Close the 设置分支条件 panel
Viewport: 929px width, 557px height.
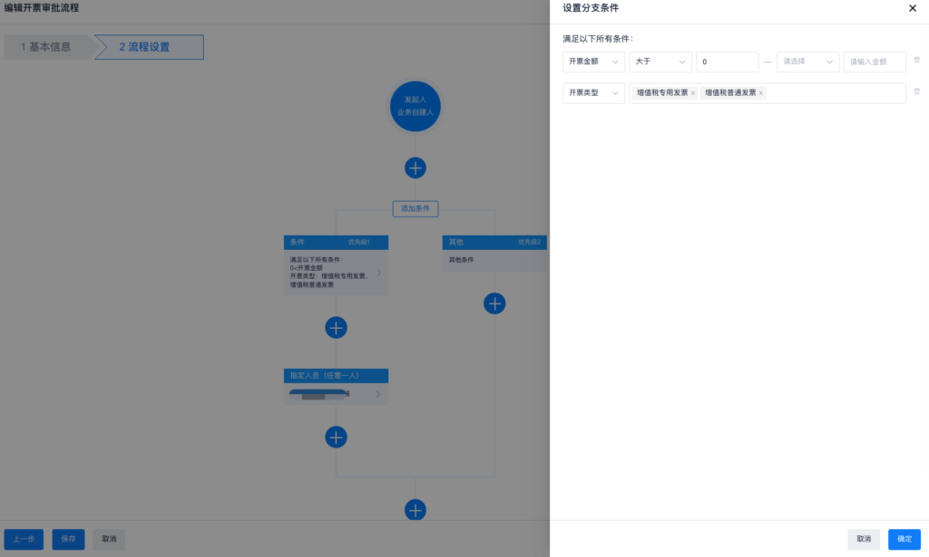913,8
